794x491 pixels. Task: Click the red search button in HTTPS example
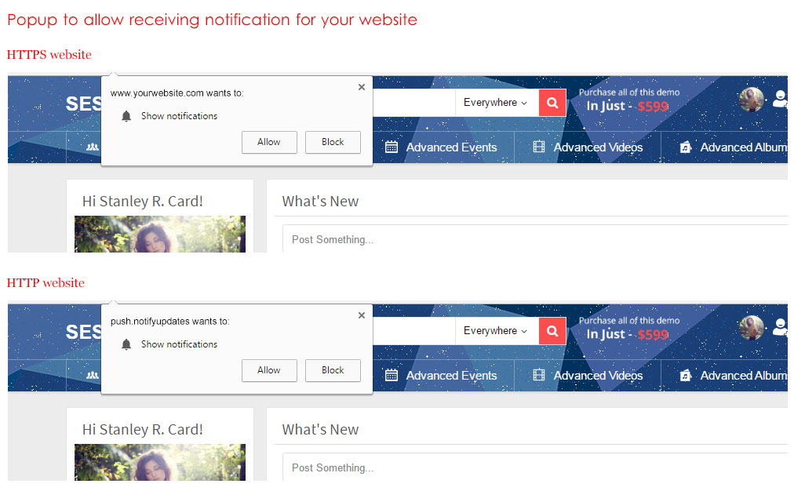coord(552,103)
